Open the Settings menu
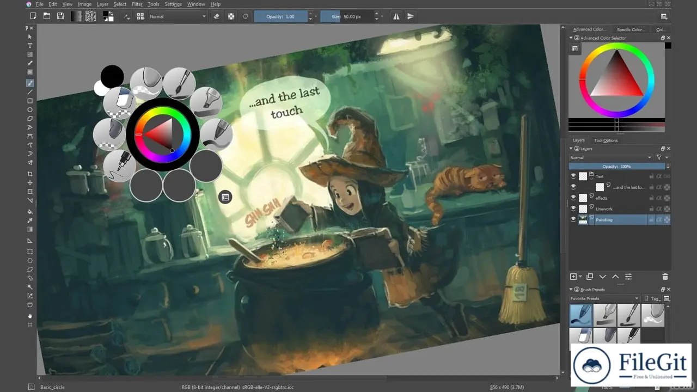697x392 pixels. [173, 4]
